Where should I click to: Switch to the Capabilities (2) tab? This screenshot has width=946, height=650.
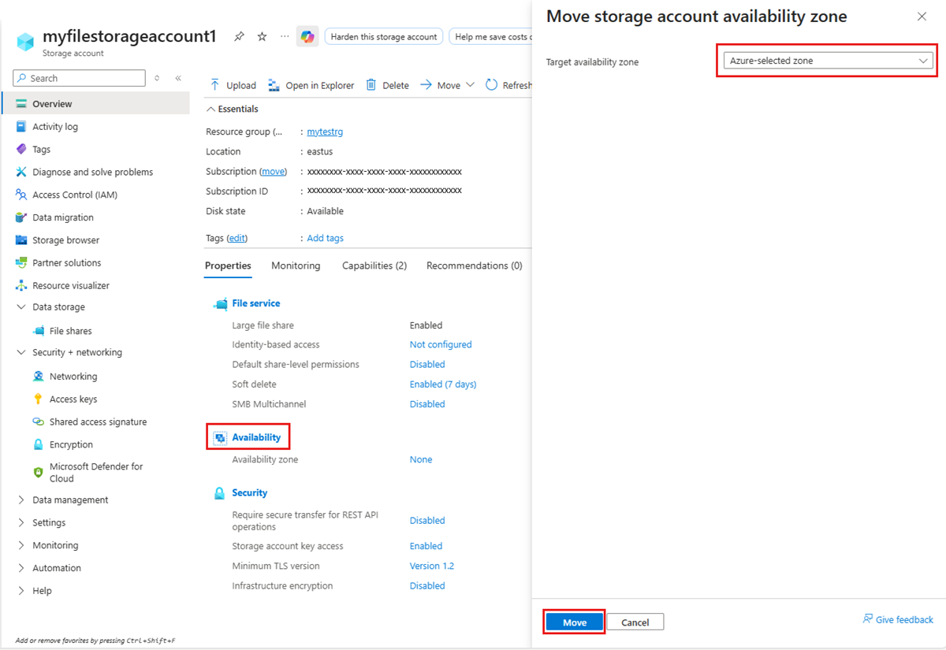(374, 266)
